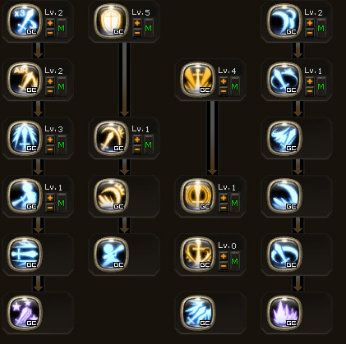Screen dimensions: 346x344
Task: Click plus on the golden bow Lv.1 skill
Action: pos(137,140)
